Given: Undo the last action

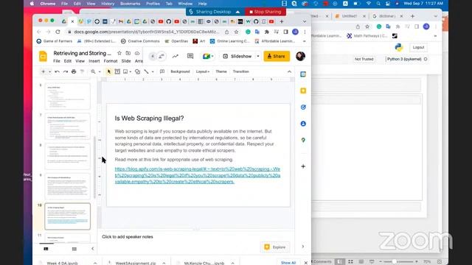Looking at the screenshot, I should click(x=57, y=71).
